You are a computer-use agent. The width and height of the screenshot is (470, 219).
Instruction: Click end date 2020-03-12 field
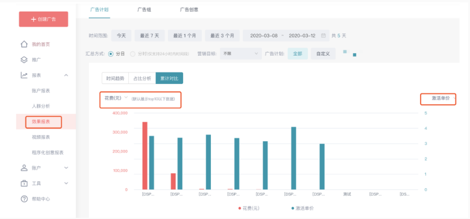(302, 35)
